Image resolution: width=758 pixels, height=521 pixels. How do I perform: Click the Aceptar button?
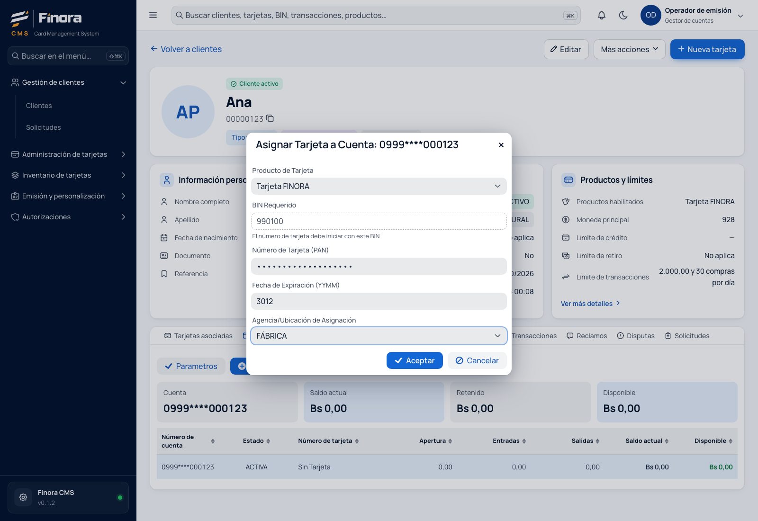[x=415, y=360]
